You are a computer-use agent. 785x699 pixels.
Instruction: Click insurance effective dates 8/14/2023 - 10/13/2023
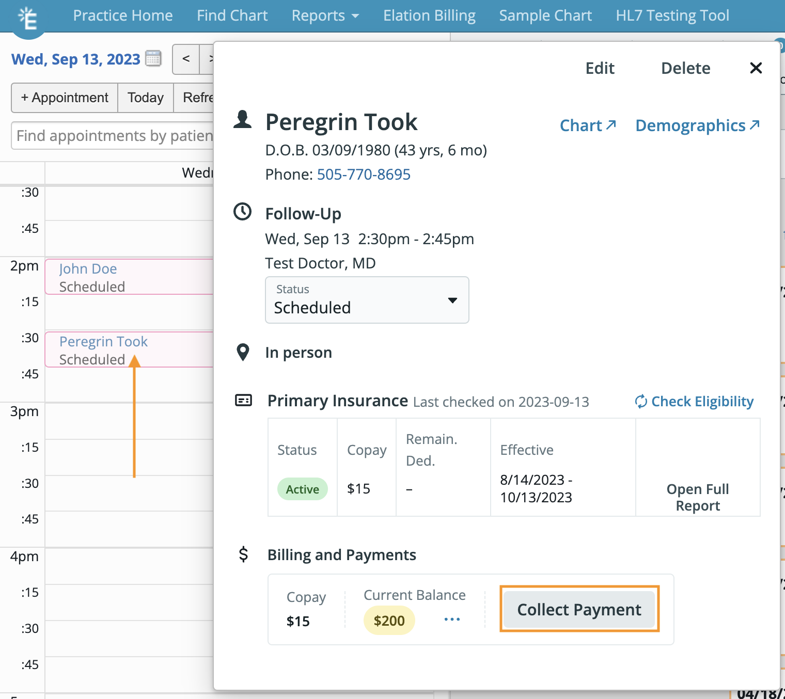(x=536, y=488)
